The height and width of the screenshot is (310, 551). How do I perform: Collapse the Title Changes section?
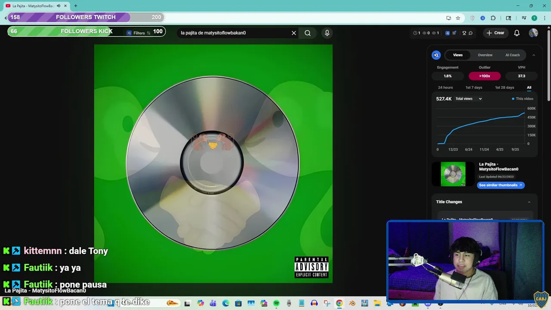point(529,202)
